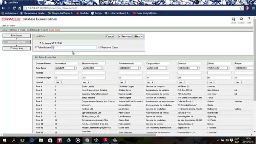Open the Chrome hamburger menu

point(253,8)
